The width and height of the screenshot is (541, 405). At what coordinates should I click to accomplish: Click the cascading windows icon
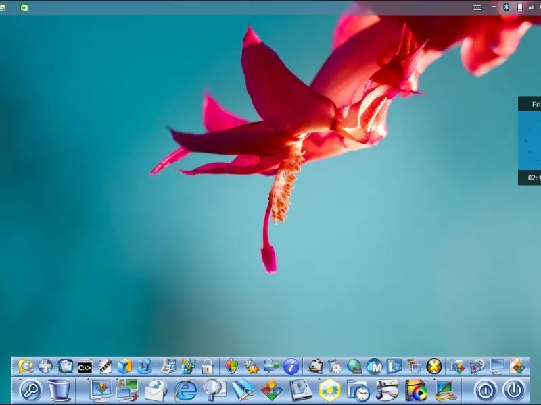tap(414, 367)
